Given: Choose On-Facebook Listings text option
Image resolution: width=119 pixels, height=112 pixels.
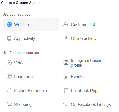Looking at the screenshot, I should point(91,104).
